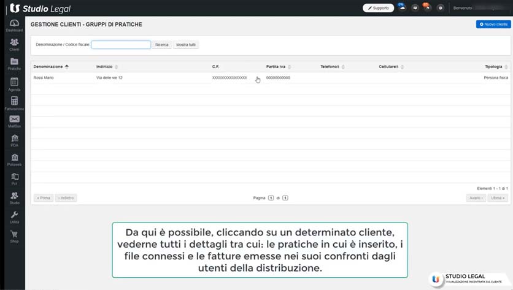Click the Nuovo cliente button
Viewport: 513px width, 290px height.
point(493,24)
